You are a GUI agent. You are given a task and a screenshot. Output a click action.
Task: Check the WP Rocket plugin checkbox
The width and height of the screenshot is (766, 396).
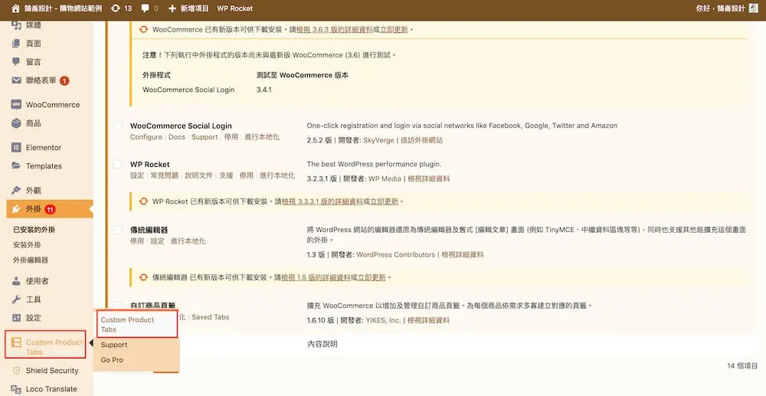[118, 165]
